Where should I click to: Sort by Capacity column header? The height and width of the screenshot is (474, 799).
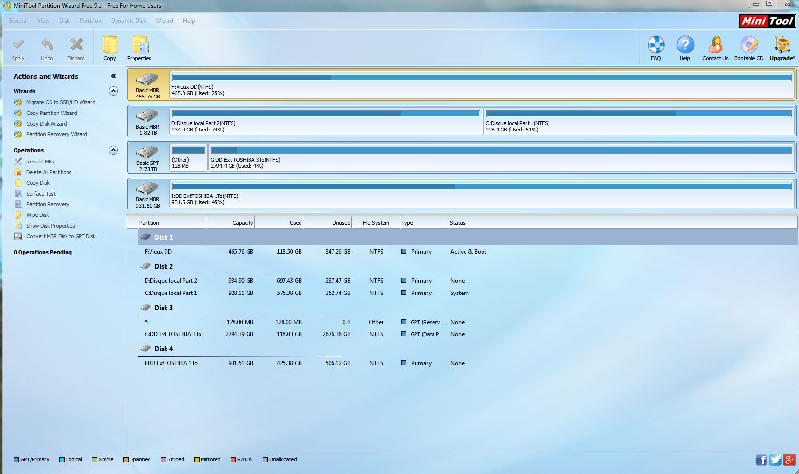230,223
